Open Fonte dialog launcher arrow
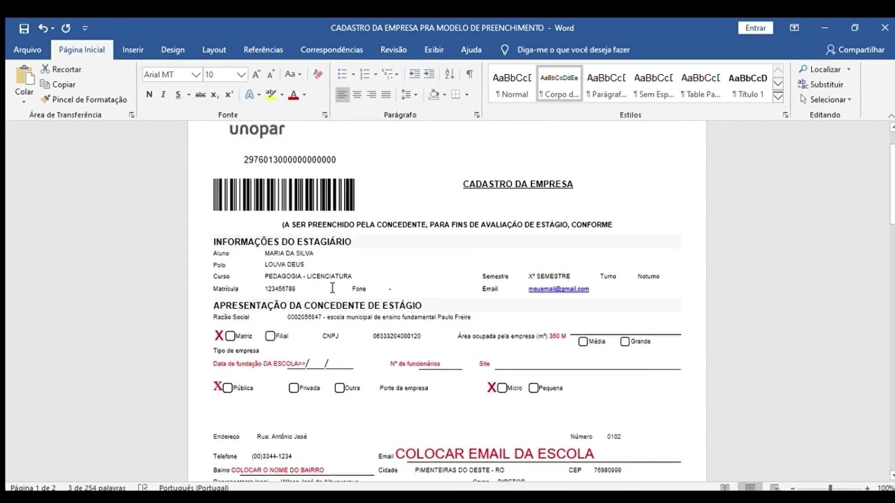The width and height of the screenshot is (895, 503). click(x=325, y=115)
